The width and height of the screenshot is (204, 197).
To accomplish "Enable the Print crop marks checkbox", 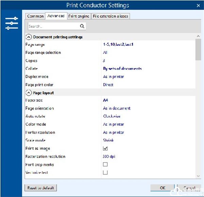I will click(x=105, y=164).
